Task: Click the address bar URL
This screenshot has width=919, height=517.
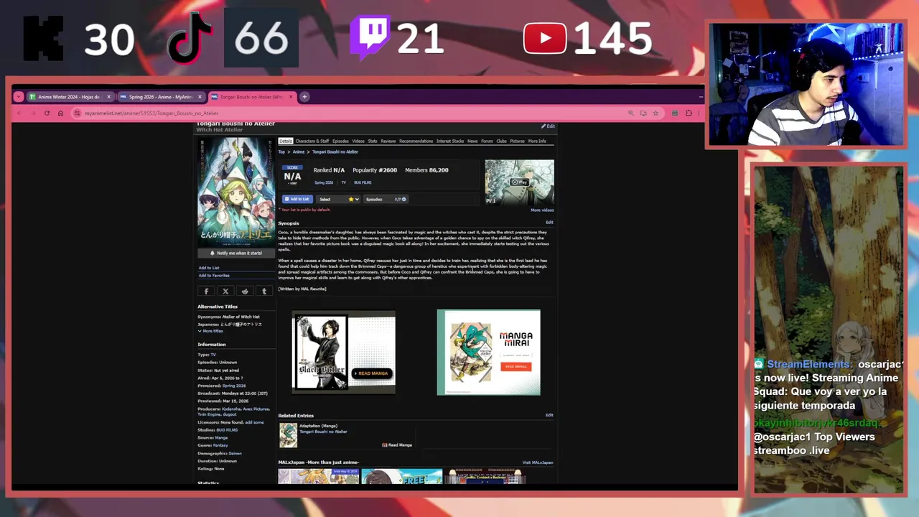Action: click(151, 113)
